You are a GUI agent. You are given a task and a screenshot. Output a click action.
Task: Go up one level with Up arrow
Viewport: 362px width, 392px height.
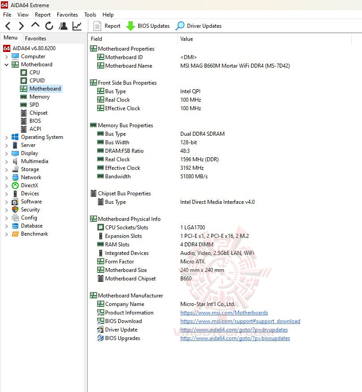tap(35, 25)
